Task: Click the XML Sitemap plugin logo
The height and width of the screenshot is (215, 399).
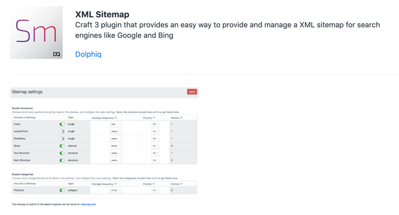Action: [x=36, y=32]
